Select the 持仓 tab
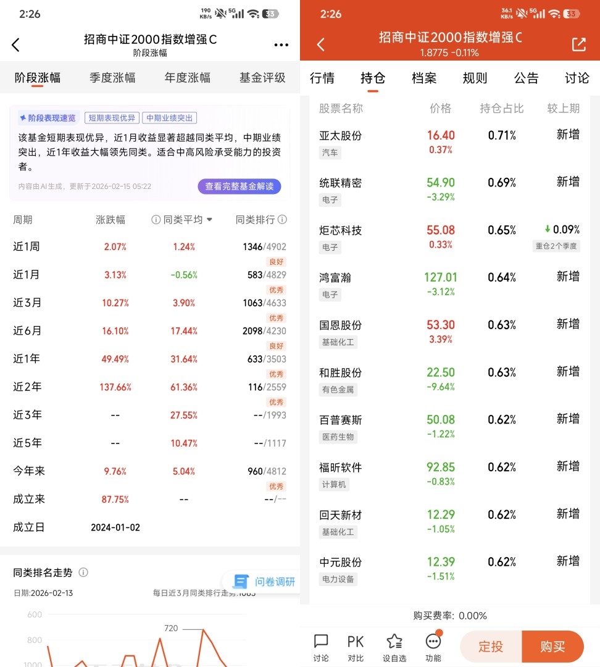The width and height of the screenshot is (600, 667). pyautogui.click(x=373, y=78)
